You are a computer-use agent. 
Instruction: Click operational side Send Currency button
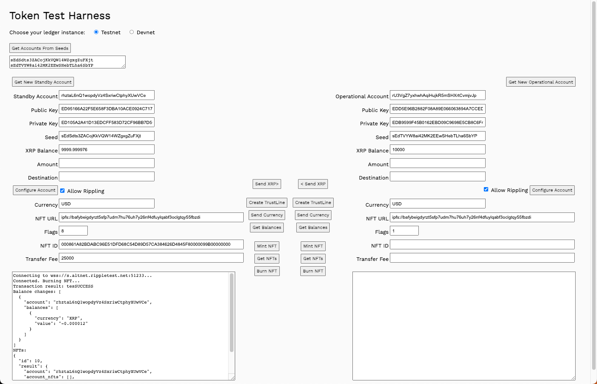pyautogui.click(x=313, y=215)
